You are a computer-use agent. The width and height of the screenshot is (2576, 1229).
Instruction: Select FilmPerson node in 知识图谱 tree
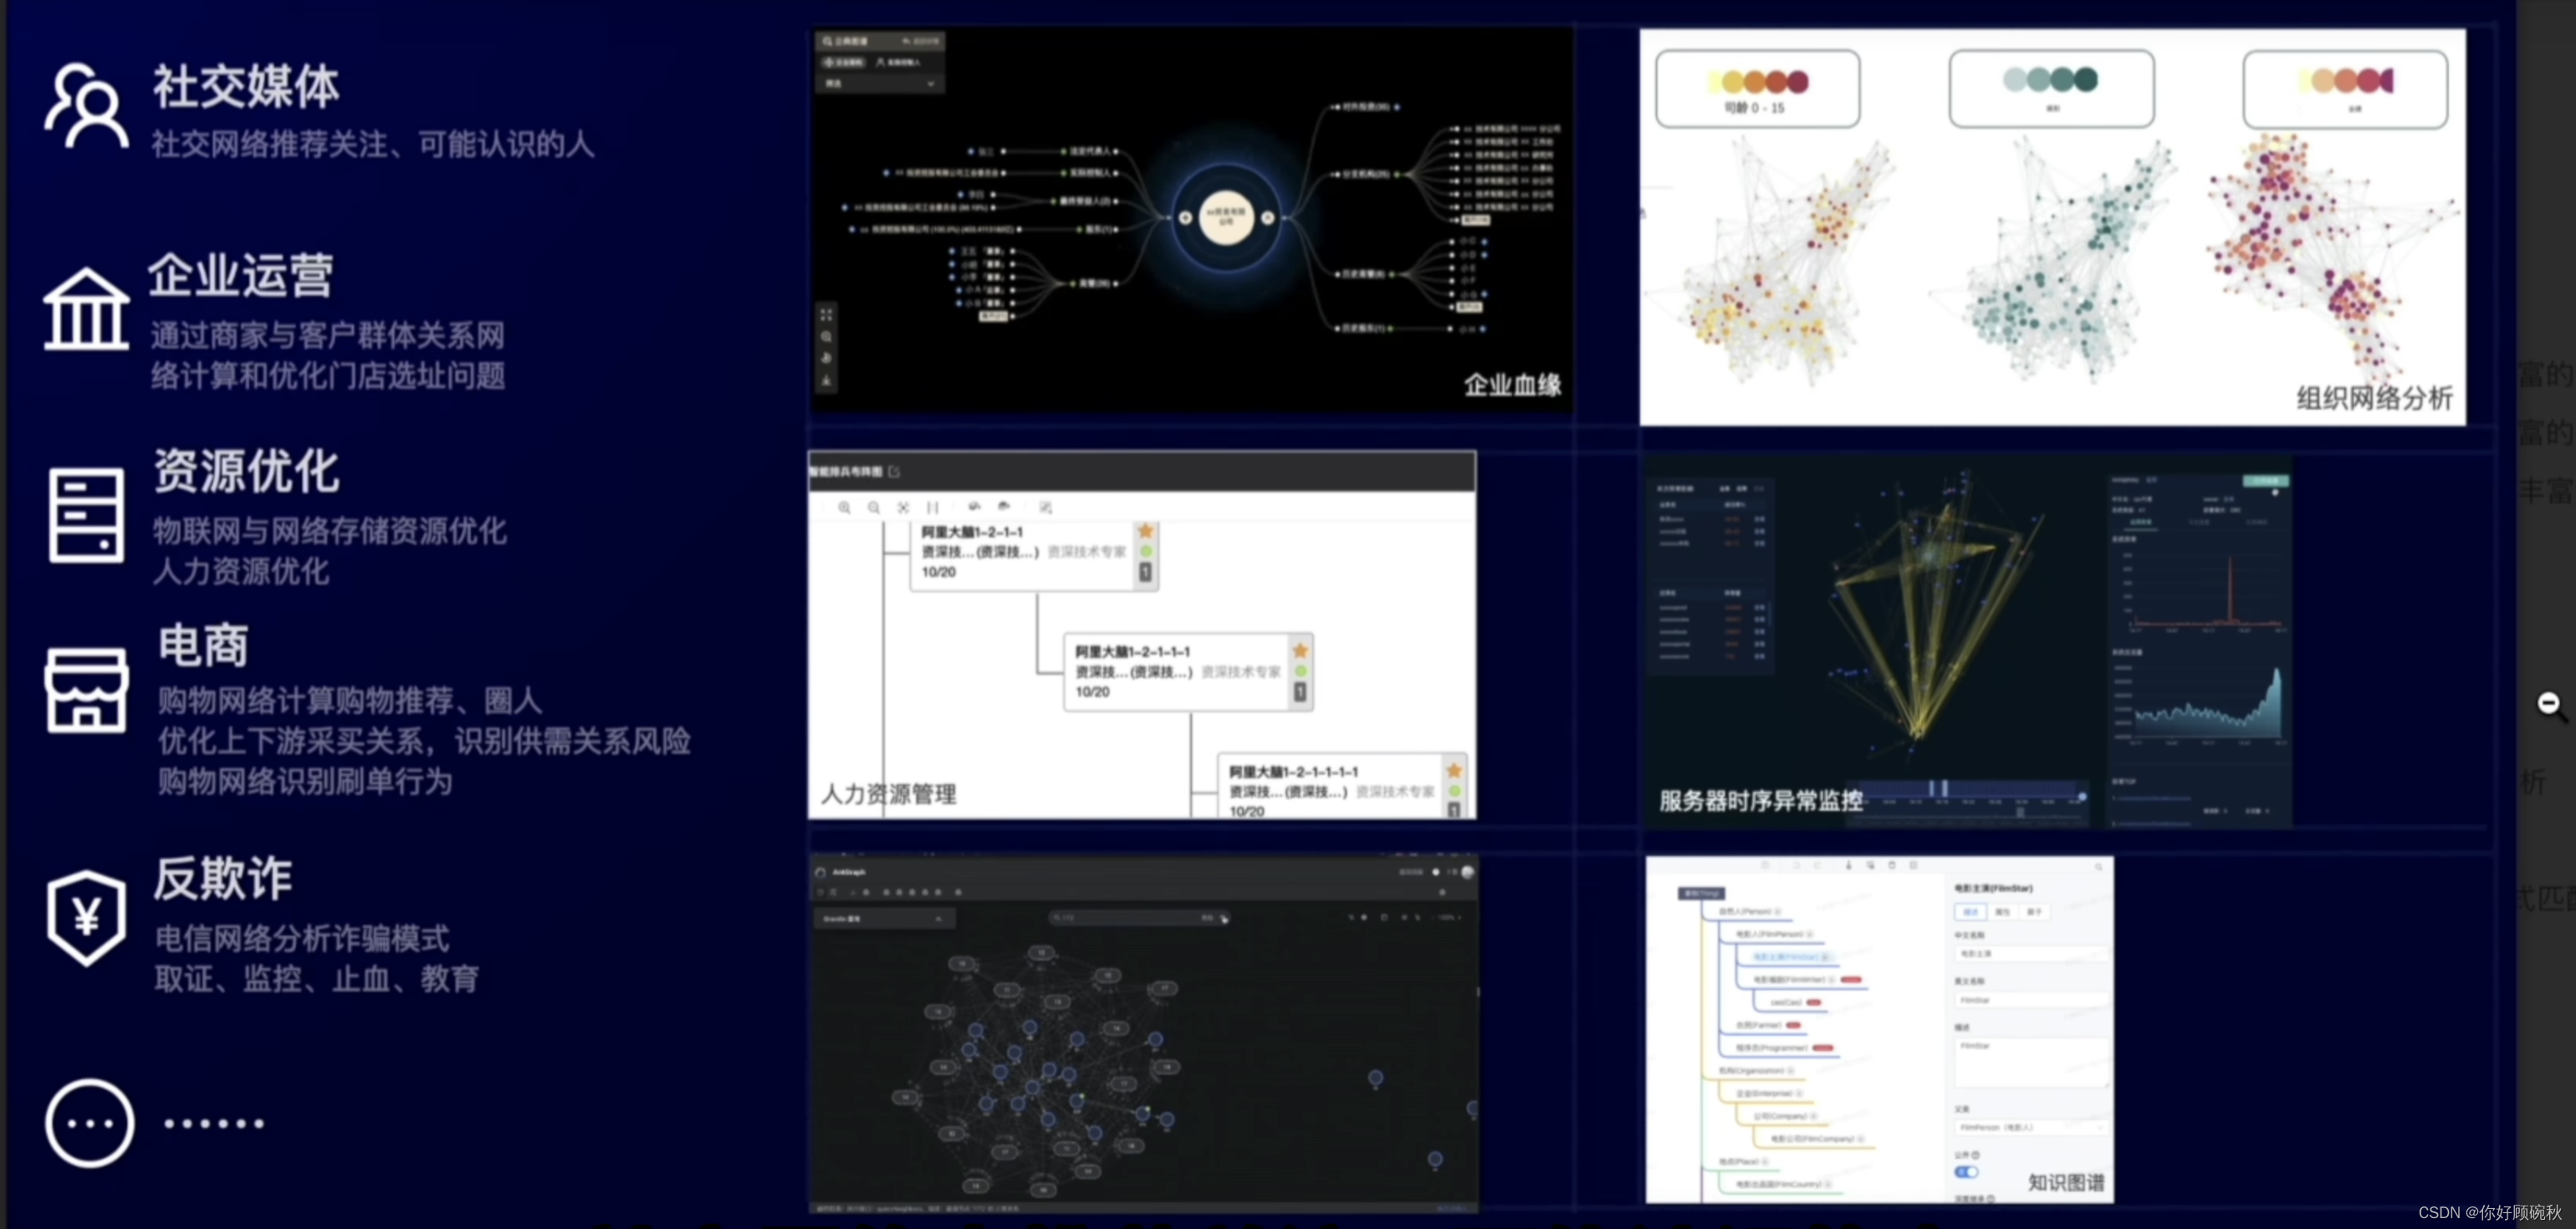pyautogui.click(x=1769, y=934)
